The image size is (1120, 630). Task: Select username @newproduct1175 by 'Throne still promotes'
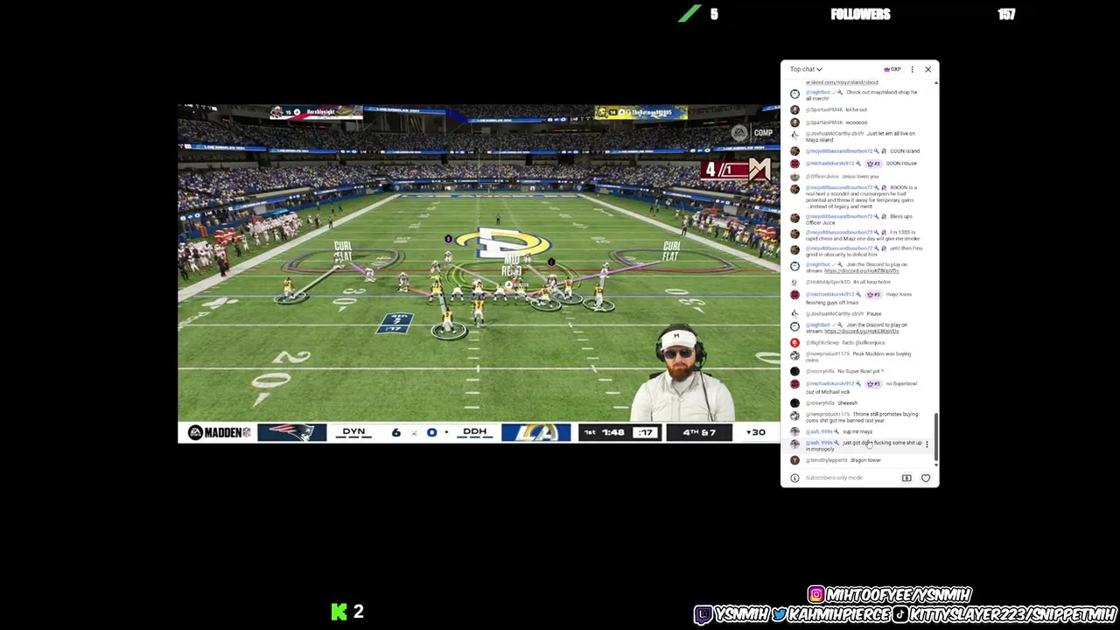click(x=828, y=414)
